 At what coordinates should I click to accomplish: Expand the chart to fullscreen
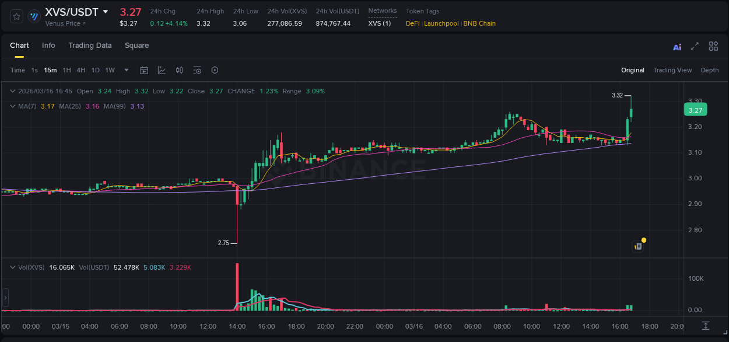(695, 46)
